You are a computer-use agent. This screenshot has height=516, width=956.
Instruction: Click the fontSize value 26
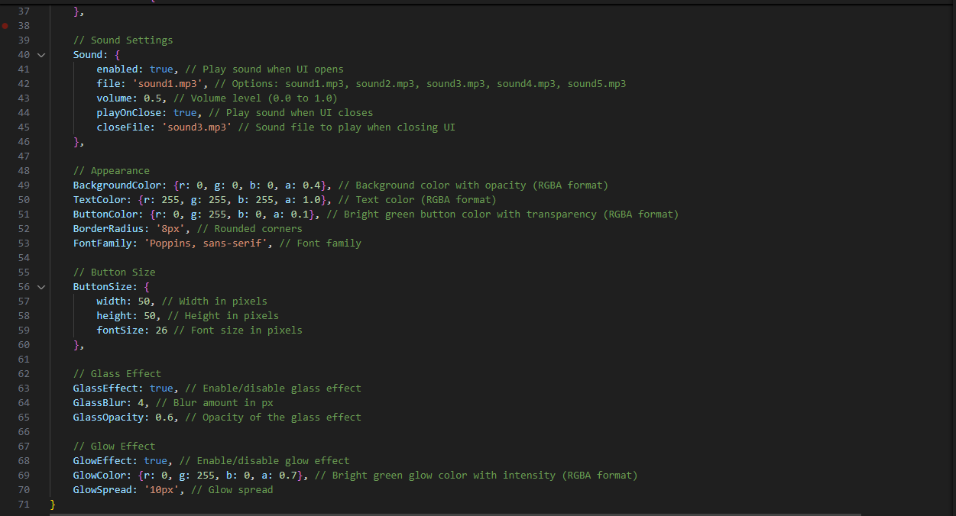coord(161,331)
